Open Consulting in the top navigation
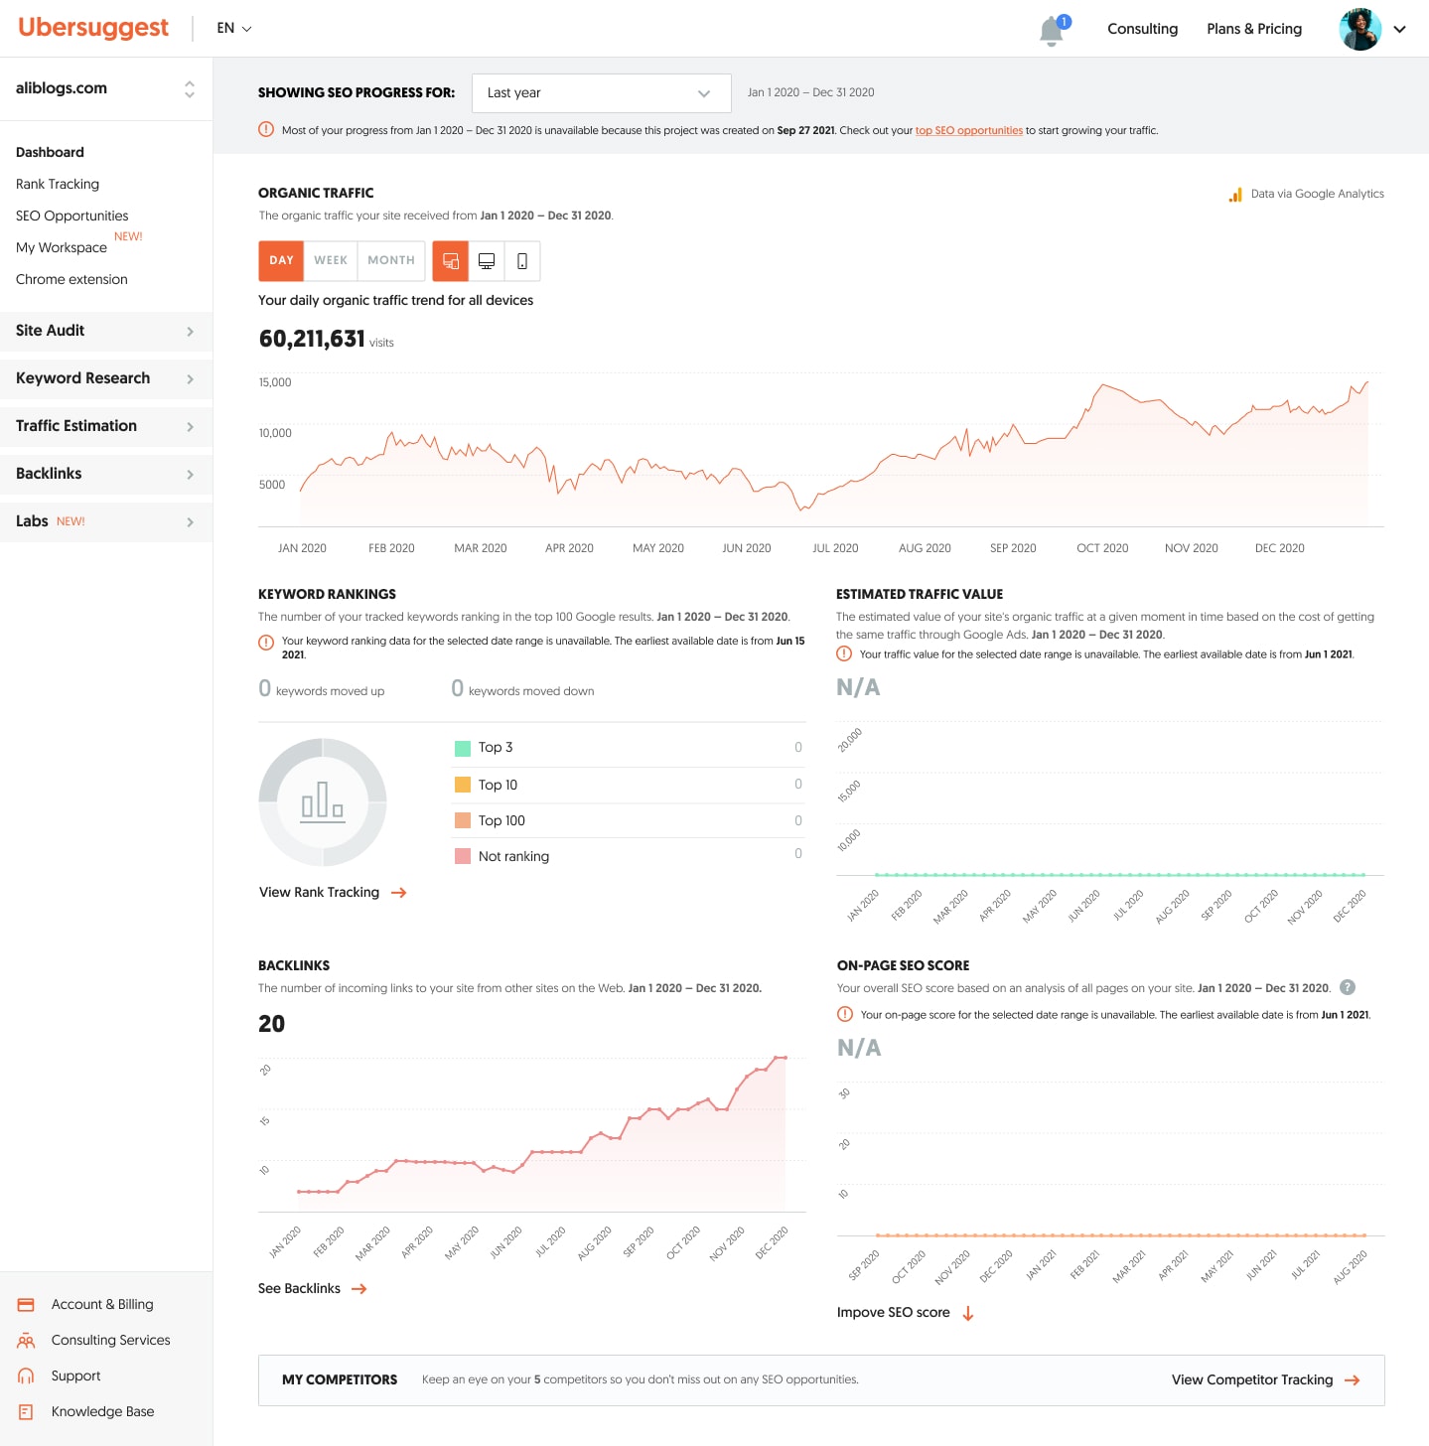 pos(1142,29)
